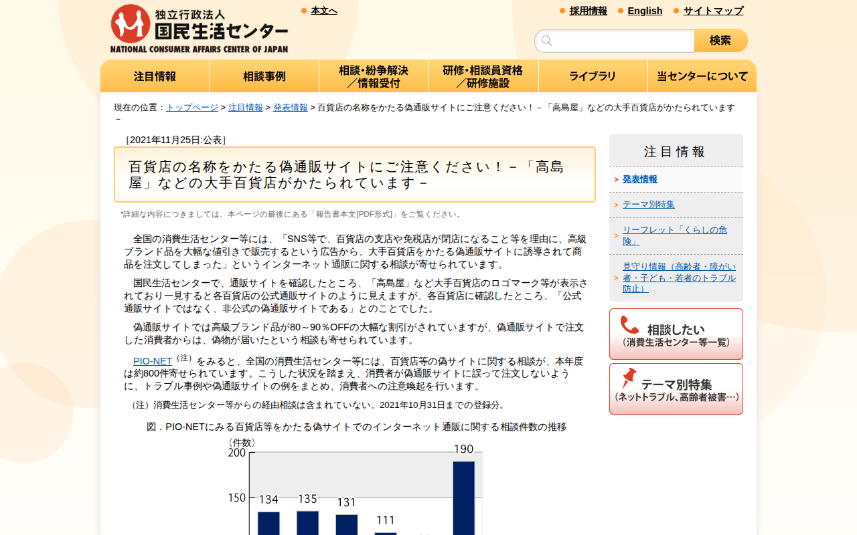
Task: Click the magnifying glass in the search box
Action: click(547, 40)
